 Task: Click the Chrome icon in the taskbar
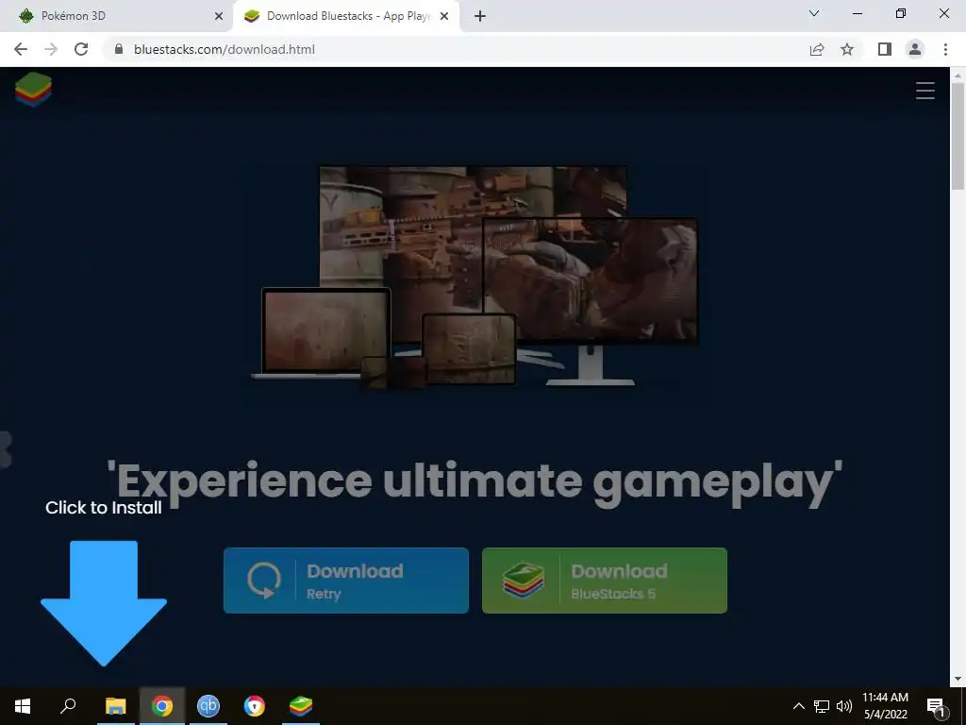[x=162, y=706]
